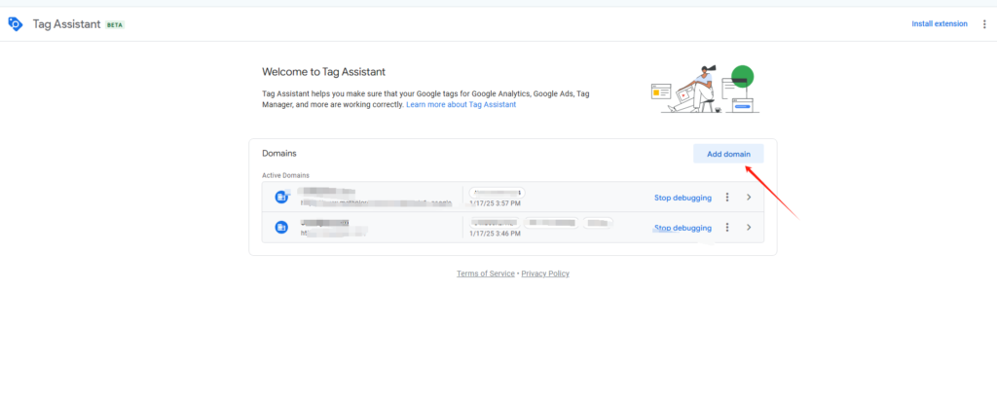Click the Tag Assistant logo icon
The width and height of the screenshot is (997, 399).
(15, 23)
